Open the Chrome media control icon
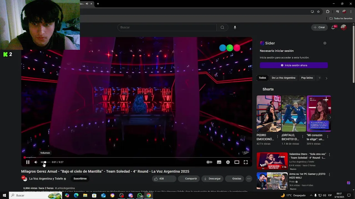Screen dimensions: 355x199 pos(338,12)
